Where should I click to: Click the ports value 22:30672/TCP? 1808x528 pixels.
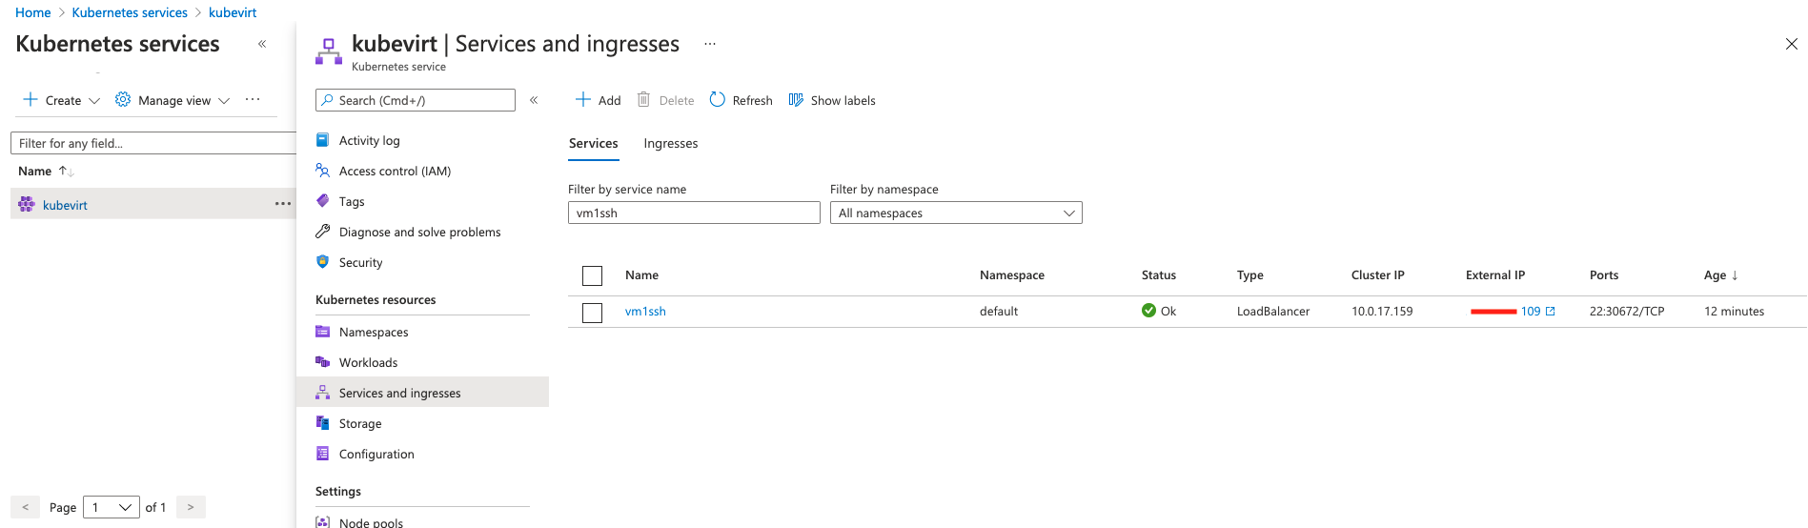pyautogui.click(x=1627, y=312)
